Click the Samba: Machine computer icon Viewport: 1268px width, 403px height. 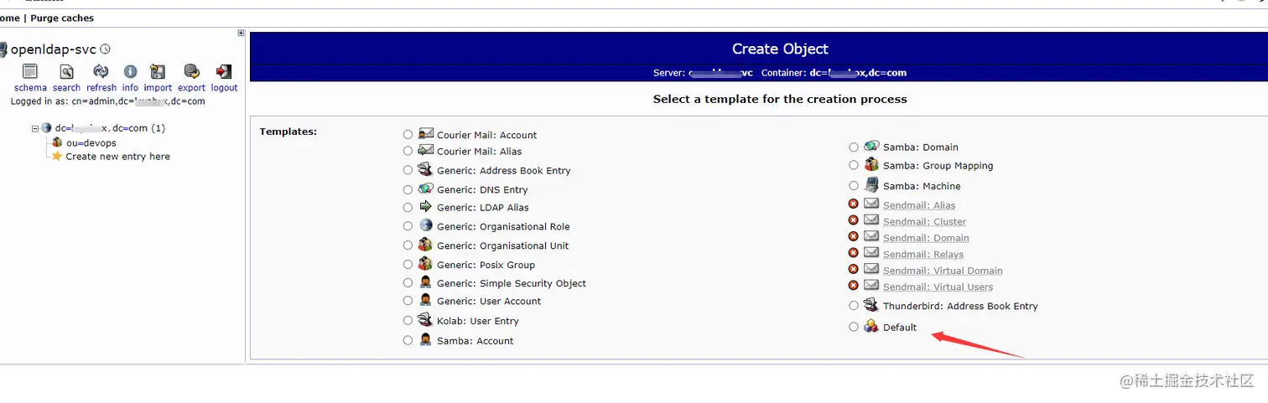point(871,184)
